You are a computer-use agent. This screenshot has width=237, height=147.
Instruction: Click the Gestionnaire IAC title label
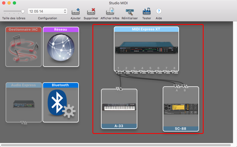pyautogui.click(x=23, y=29)
